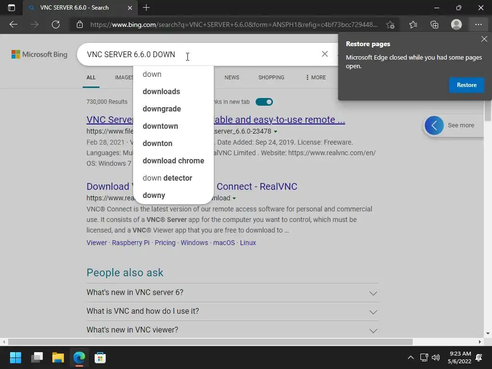Click the blue See more arrow
492x369 pixels.
434,125
